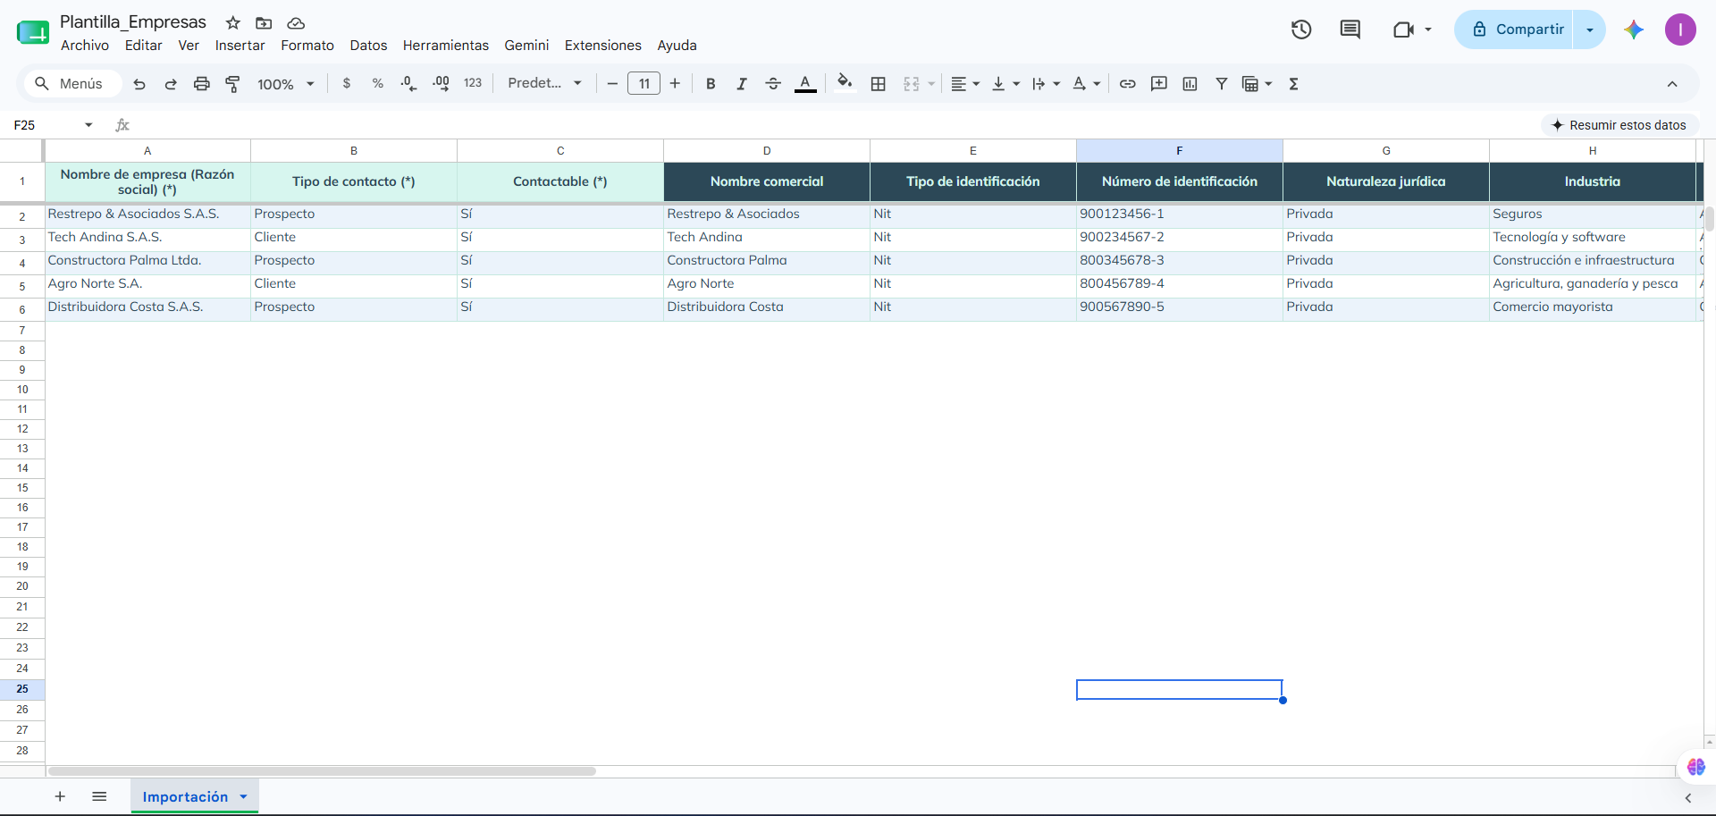Open the Insertar menu
Image resolution: width=1716 pixels, height=816 pixels.
240,46
